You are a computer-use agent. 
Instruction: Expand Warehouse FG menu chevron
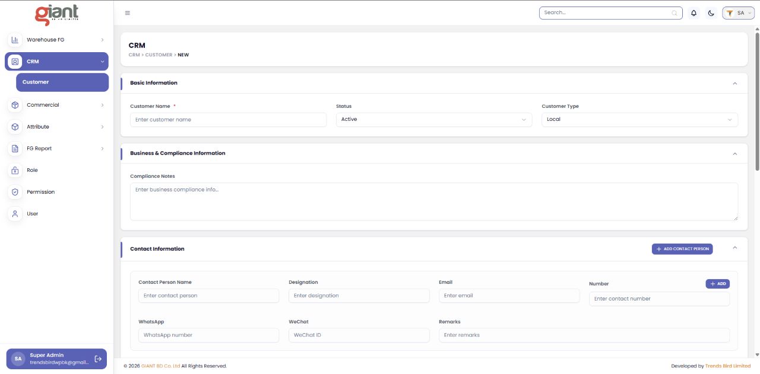pos(102,40)
